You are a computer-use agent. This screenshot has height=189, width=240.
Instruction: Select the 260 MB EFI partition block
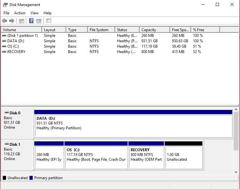coord(49,155)
